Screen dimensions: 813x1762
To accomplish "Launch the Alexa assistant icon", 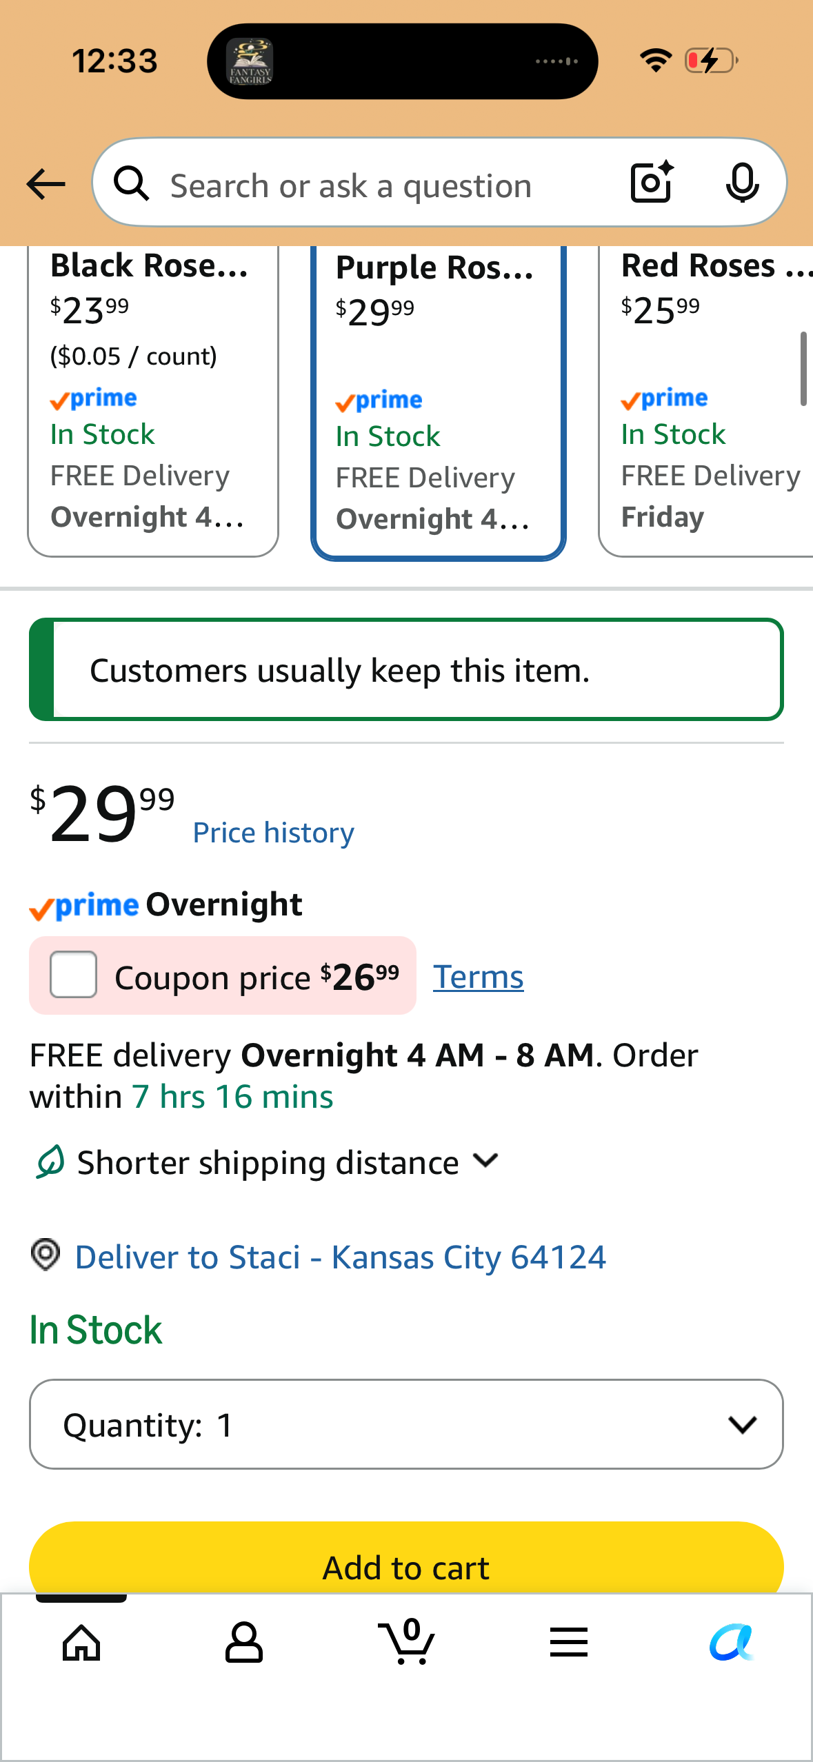I will click(732, 1643).
